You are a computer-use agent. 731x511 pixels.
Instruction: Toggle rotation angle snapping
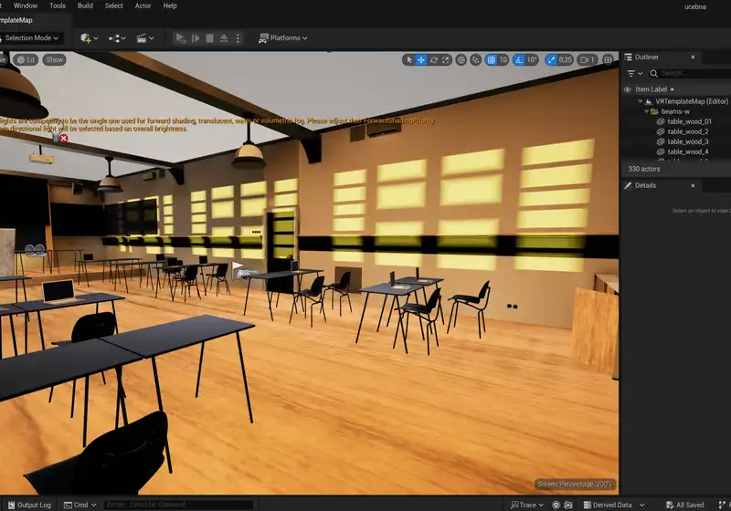click(x=519, y=60)
